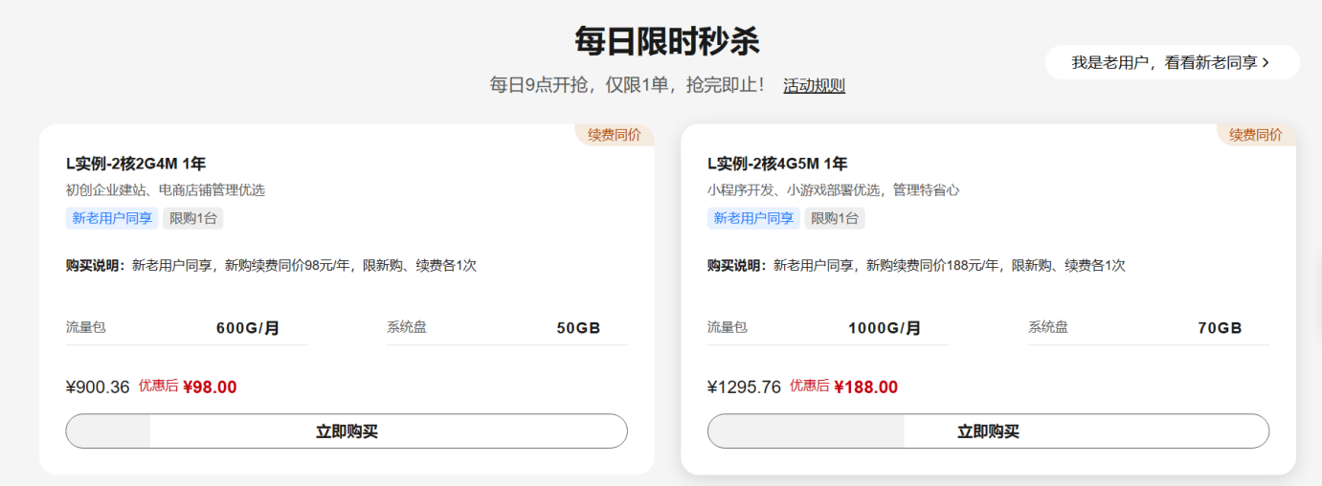Viewport: 1322px width, 486px height.
Task: Click the 我是老用户，看看新老同享 button
Action: pos(1162,62)
